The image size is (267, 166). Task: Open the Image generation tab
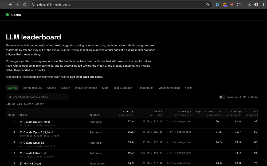coord(86,88)
